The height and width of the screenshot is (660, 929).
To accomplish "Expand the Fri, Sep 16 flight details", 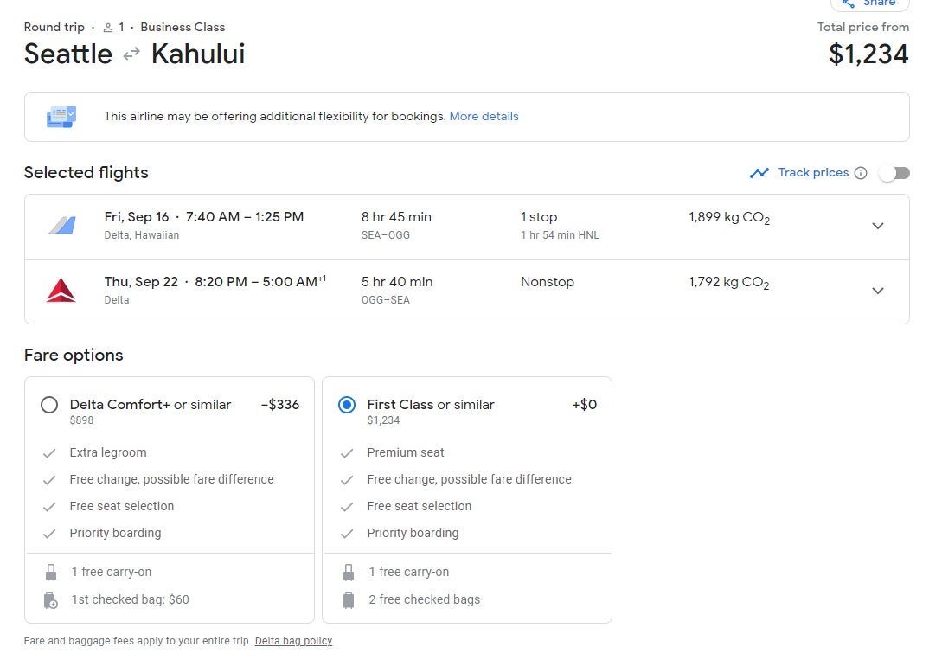I will (x=877, y=226).
